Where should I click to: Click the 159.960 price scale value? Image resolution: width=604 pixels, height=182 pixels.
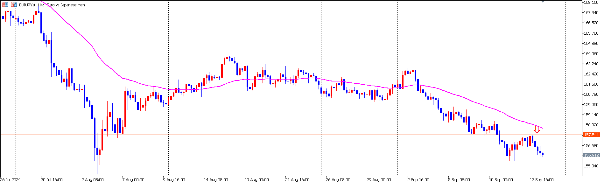pyautogui.click(x=591, y=104)
